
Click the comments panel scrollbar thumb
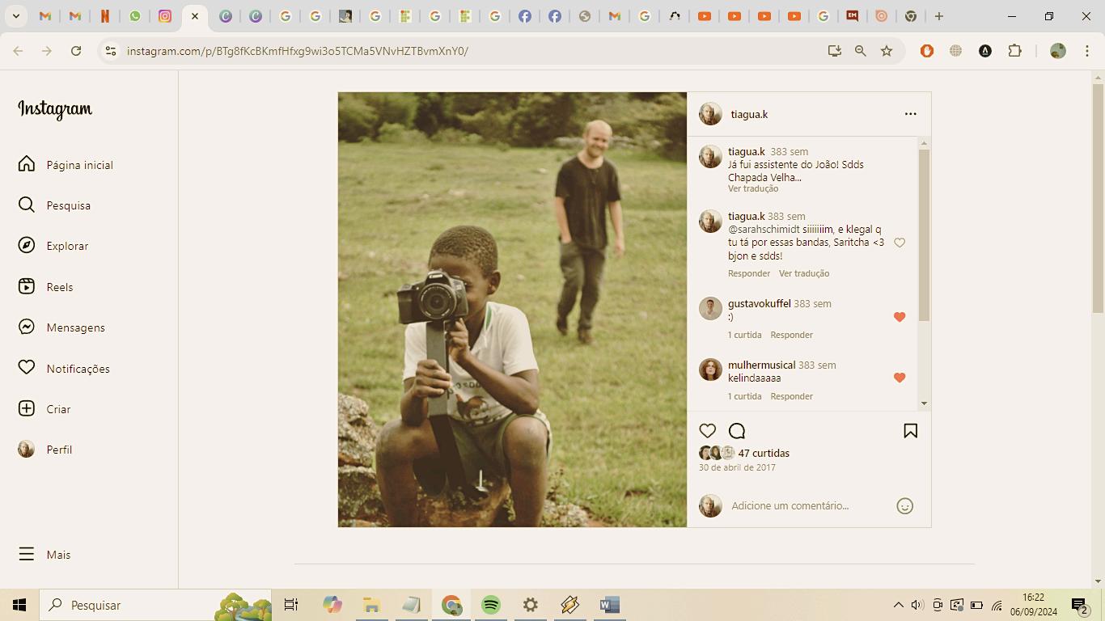924,234
